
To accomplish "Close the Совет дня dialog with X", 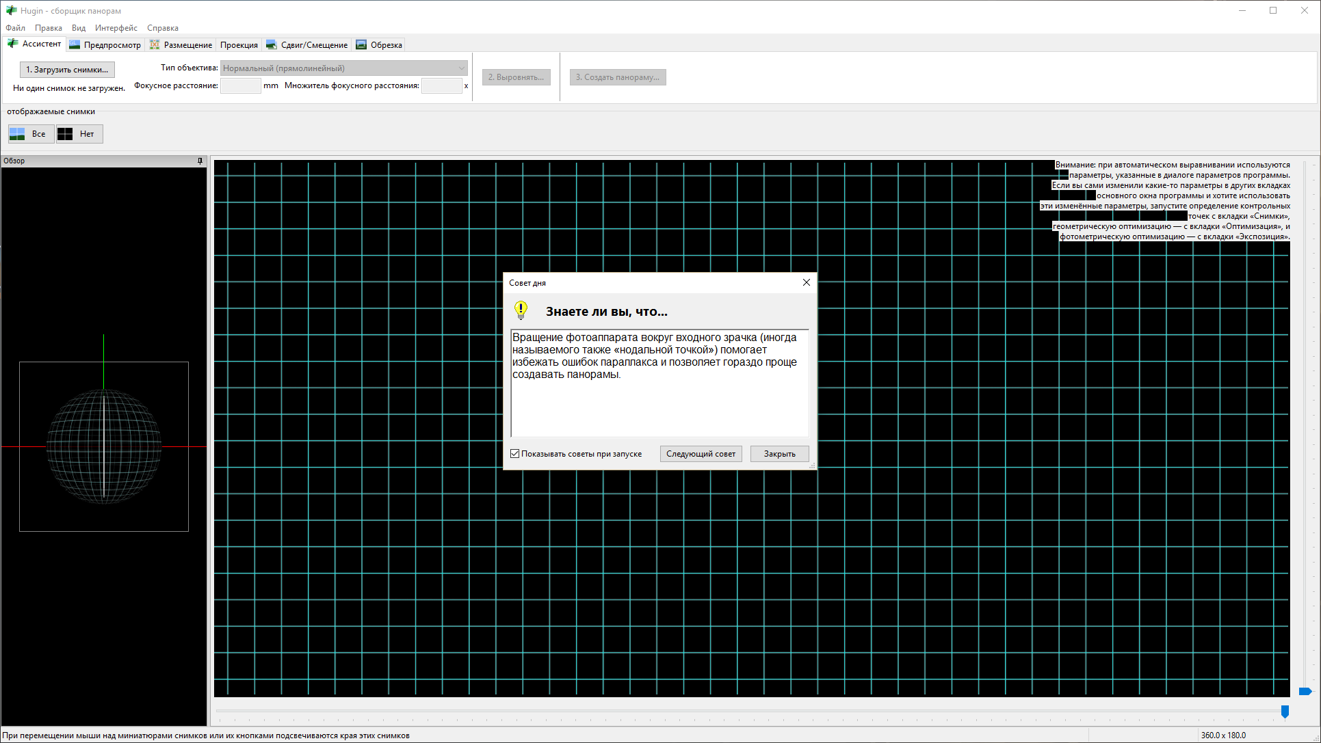I will 806,282.
